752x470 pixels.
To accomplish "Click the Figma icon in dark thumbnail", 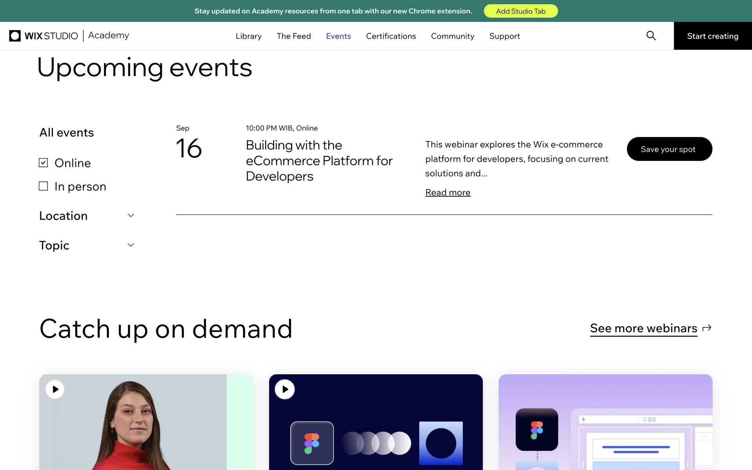I will pyautogui.click(x=312, y=443).
